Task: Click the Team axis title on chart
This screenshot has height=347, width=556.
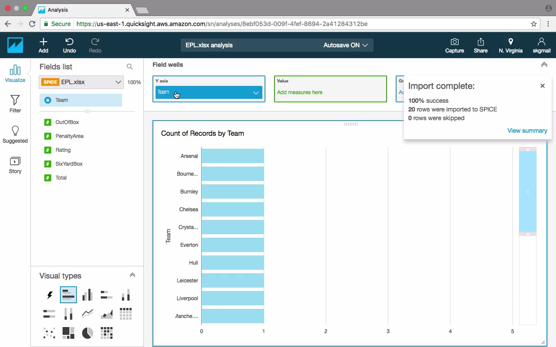Action: click(x=168, y=236)
